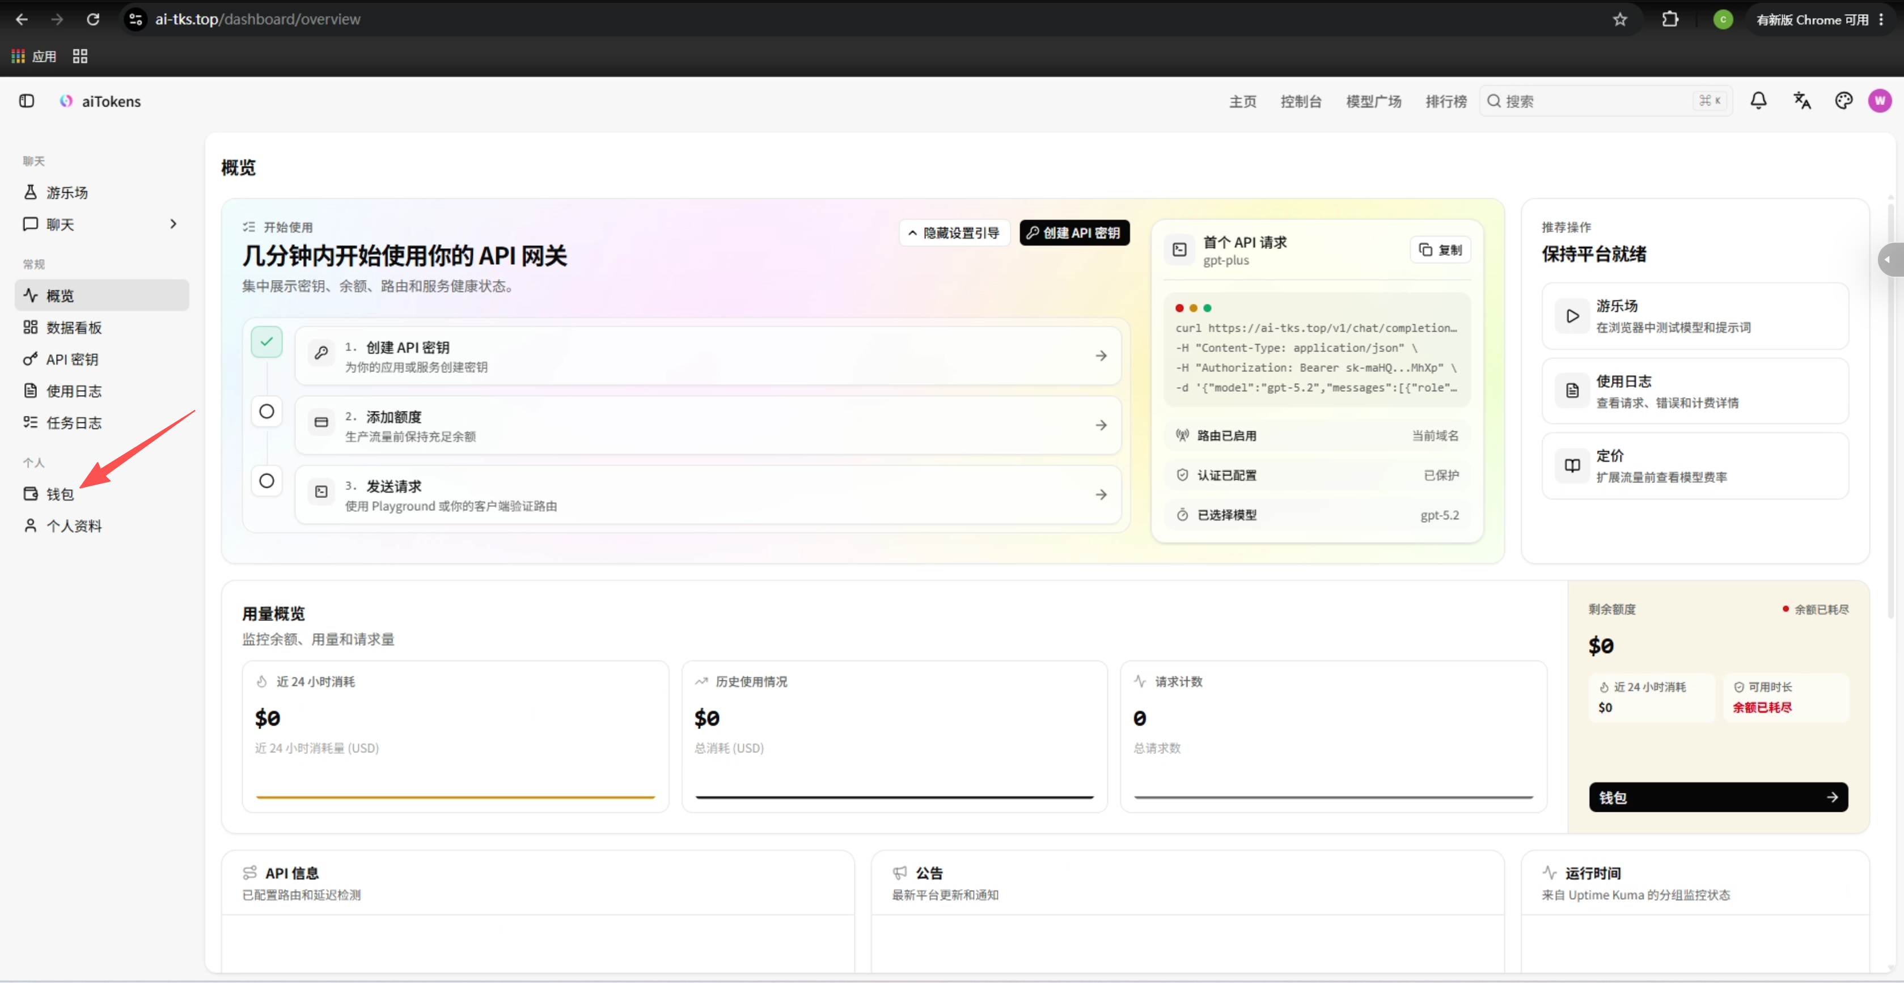Open the theme palette icon

click(1843, 100)
